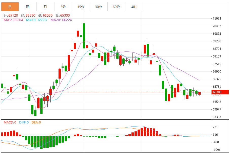Click the 高:65330 high price value
The width and height of the screenshot is (230, 153).
pos(28,15)
